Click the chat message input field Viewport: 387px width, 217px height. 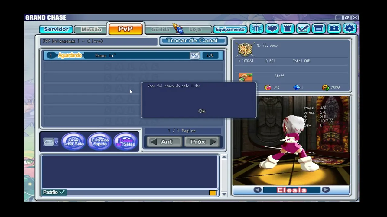tap(138, 193)
